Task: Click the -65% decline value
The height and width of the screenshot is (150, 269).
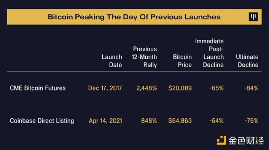Action: pyautogui.click(x=216, y=88)
